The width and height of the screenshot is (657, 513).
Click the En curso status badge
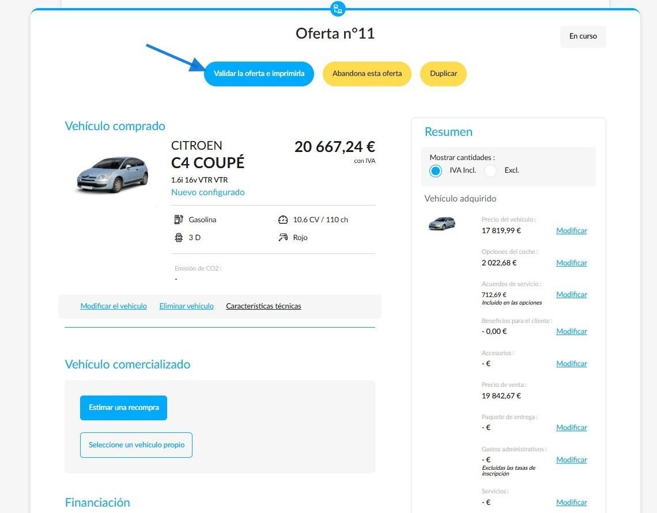pyautogui.click(x=583, y=36)
